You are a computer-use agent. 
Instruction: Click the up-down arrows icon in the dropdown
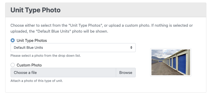click(x=131, y=47)
